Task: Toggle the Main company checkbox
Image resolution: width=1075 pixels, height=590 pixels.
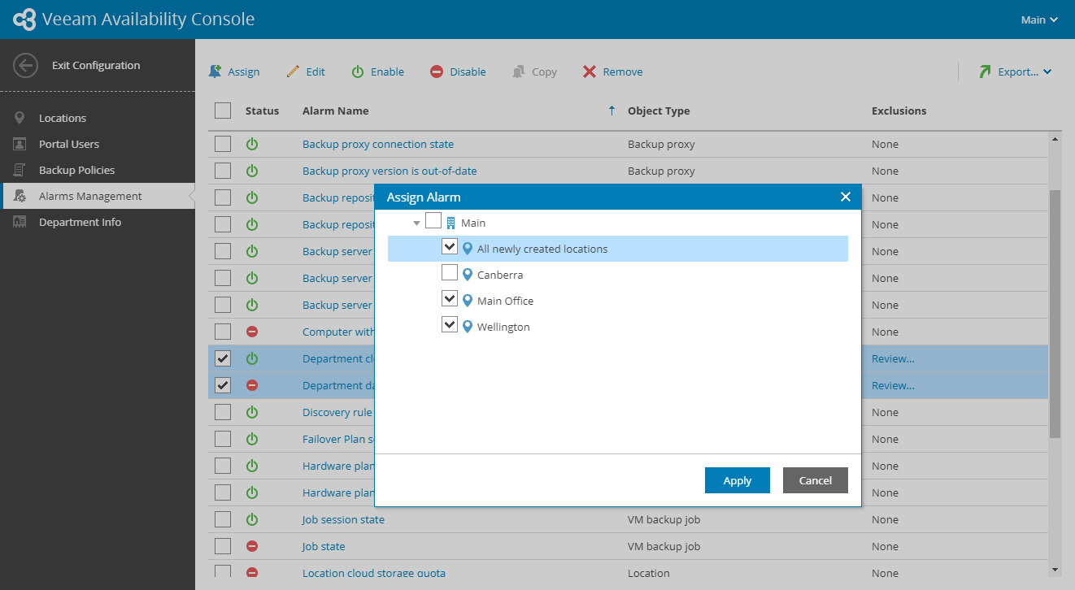Action: (433, 221)
